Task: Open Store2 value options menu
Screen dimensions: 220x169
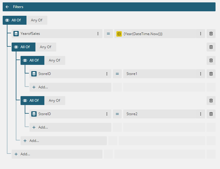Action: (201, 114)
